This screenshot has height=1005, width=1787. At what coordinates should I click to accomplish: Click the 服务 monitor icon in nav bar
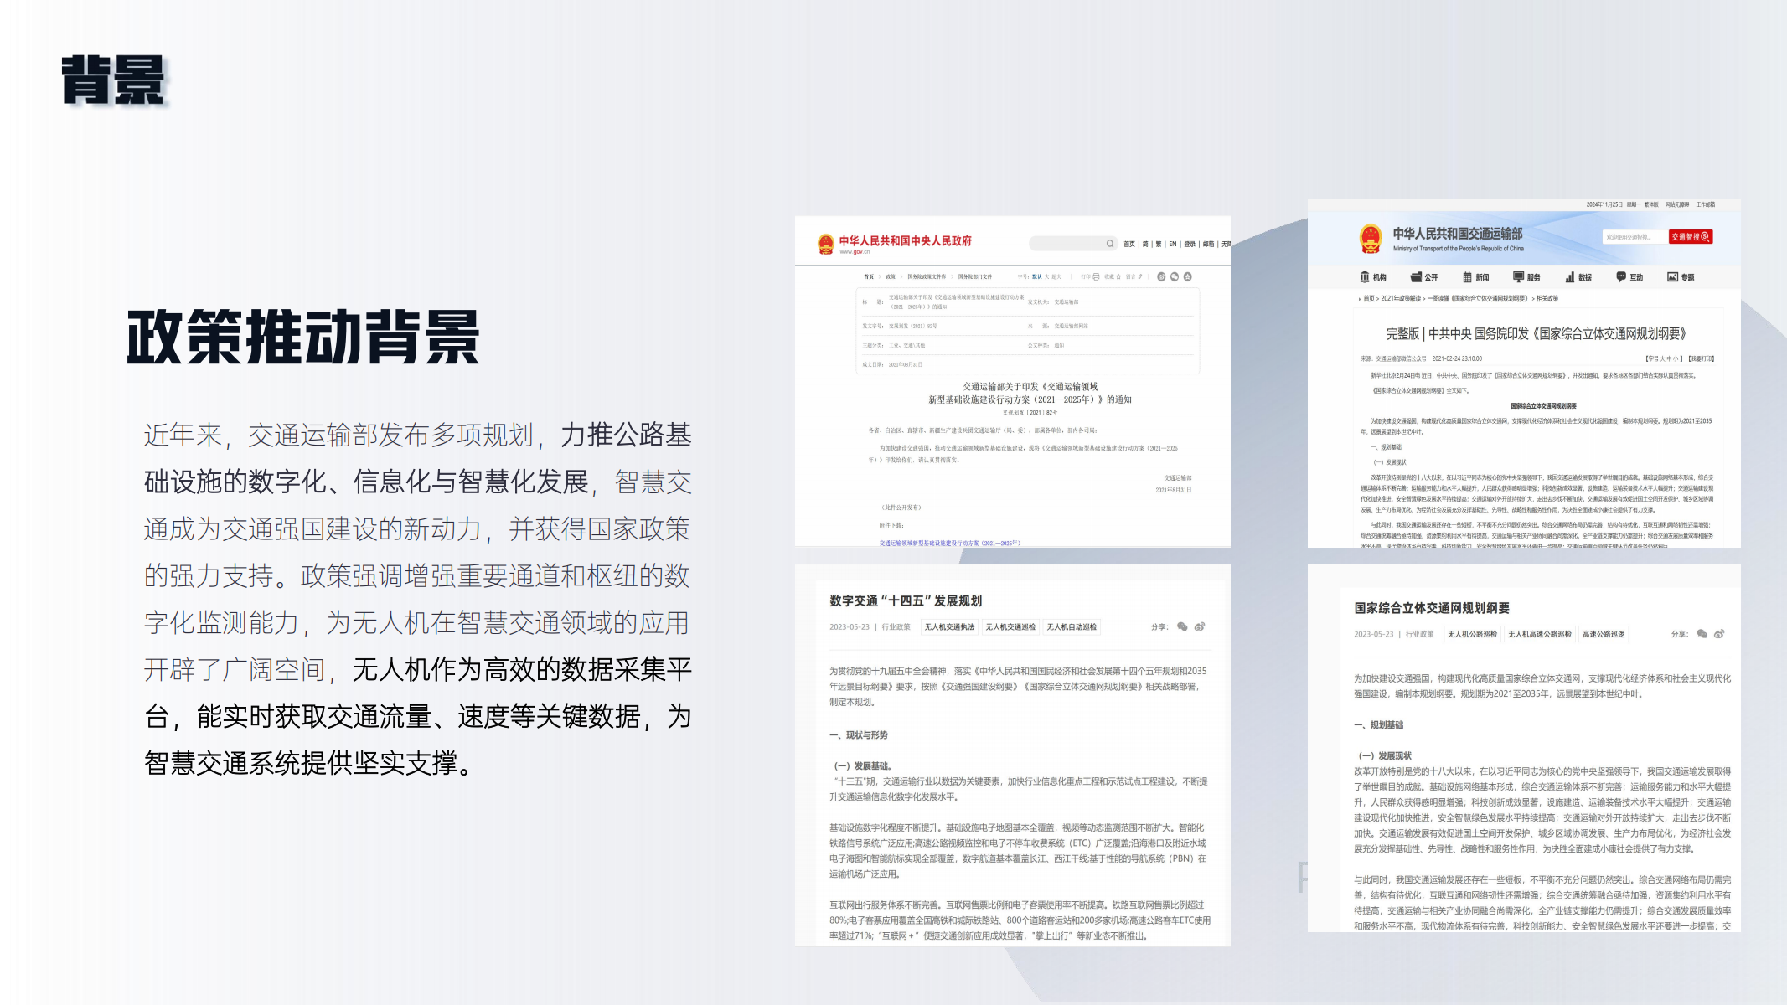click(x=1518, y=277)
